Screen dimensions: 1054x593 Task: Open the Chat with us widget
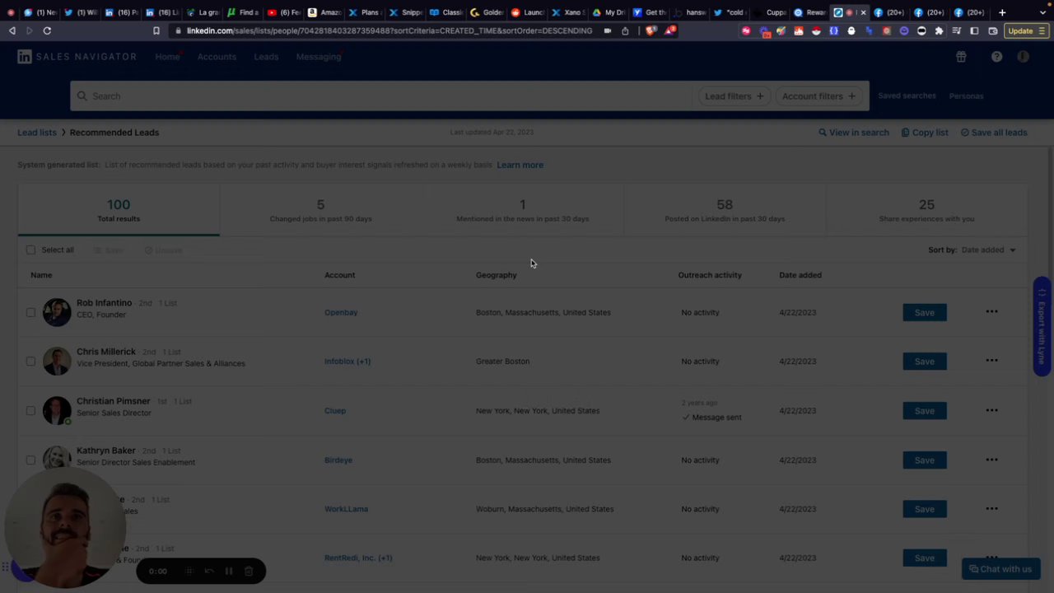[x=1000, y=569]
